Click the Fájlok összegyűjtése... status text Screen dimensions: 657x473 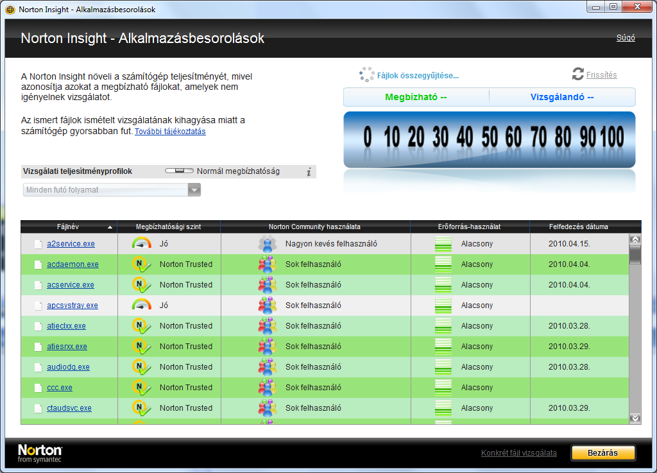418,76
